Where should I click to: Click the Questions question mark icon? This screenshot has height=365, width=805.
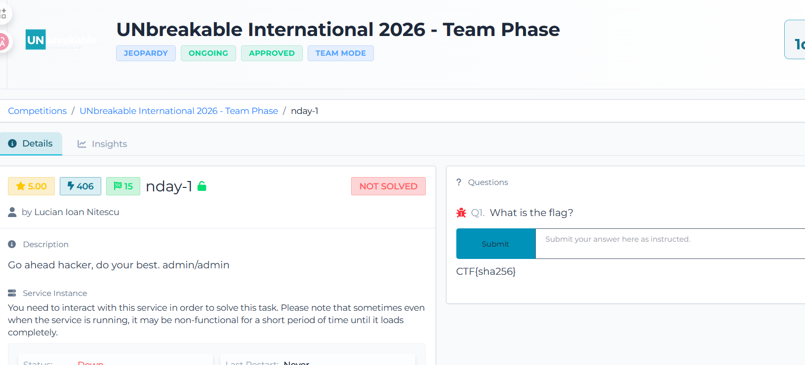(459, 182)
